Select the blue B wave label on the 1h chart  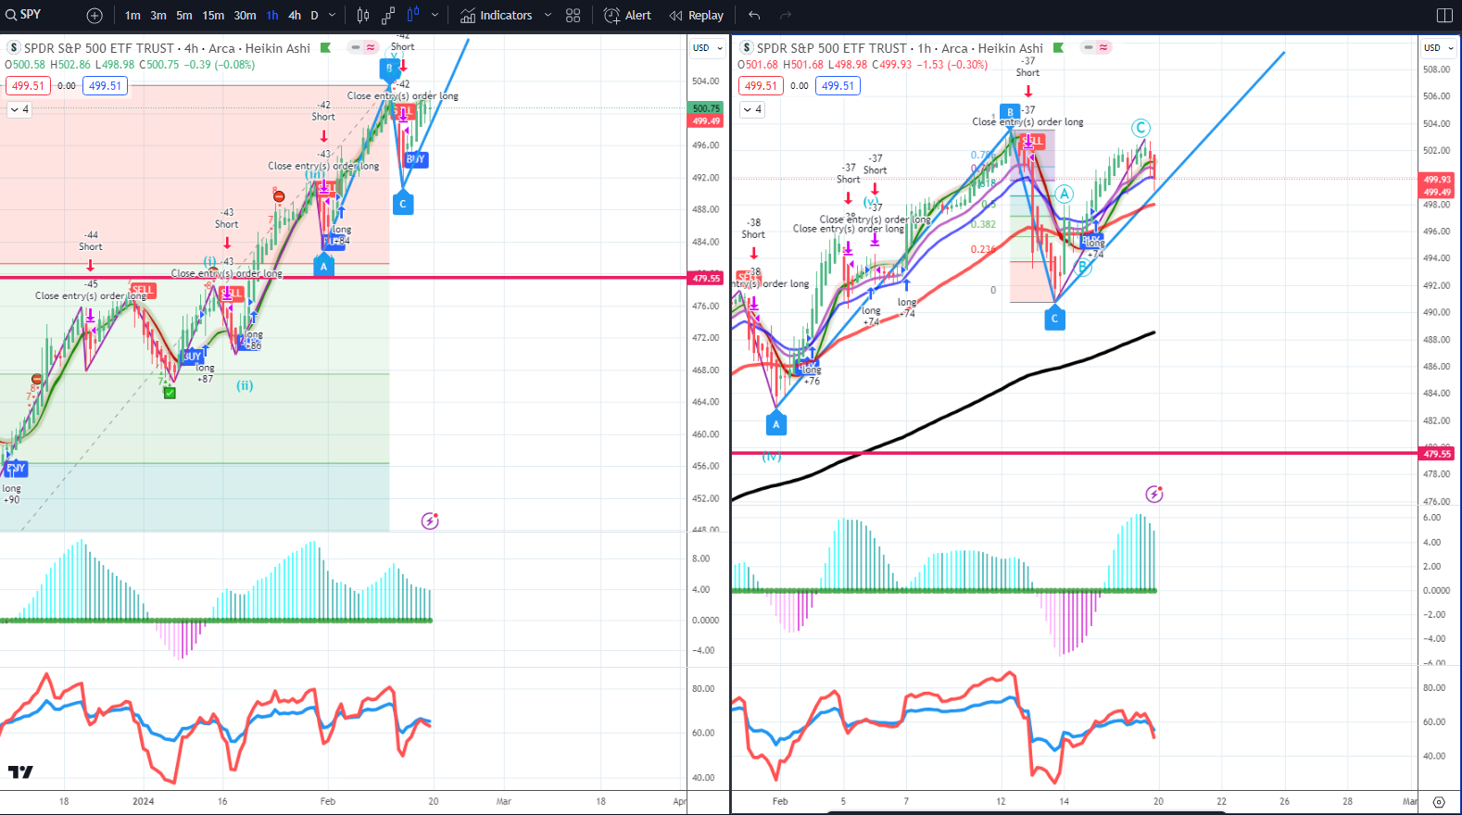click(1010, 112)
